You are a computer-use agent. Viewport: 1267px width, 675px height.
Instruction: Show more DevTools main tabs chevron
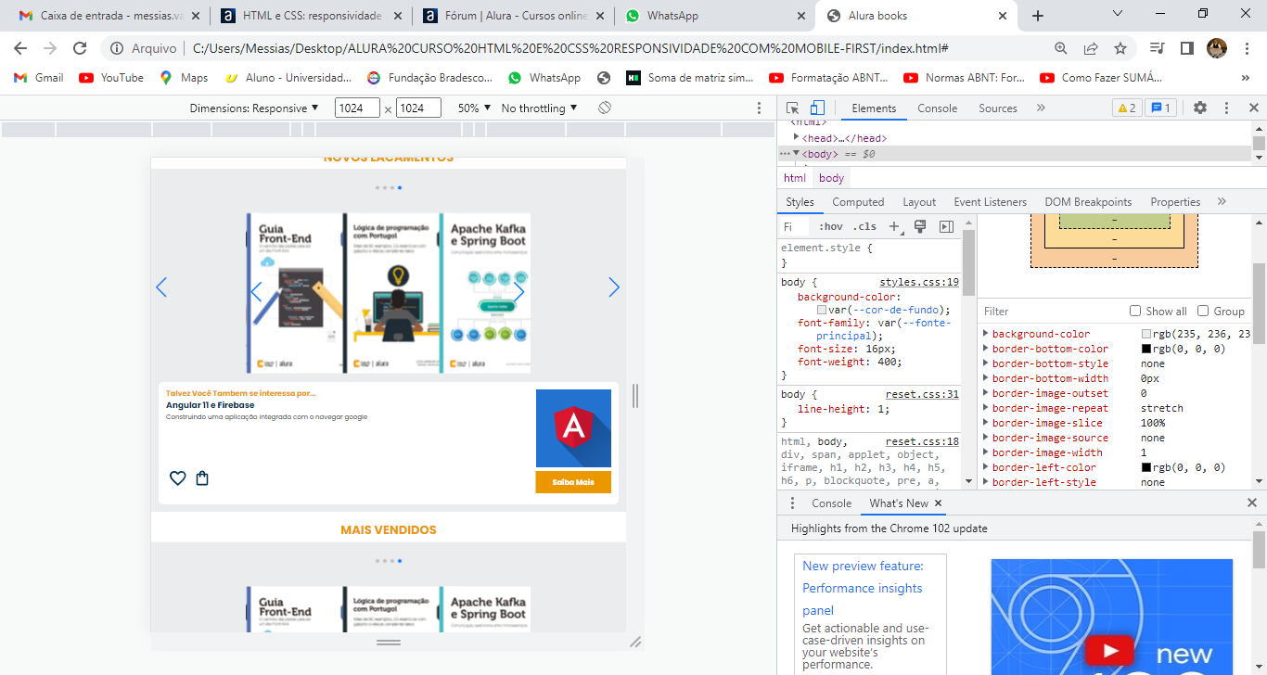1041,108
